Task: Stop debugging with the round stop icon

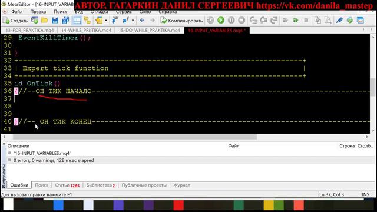Action: 242,21
